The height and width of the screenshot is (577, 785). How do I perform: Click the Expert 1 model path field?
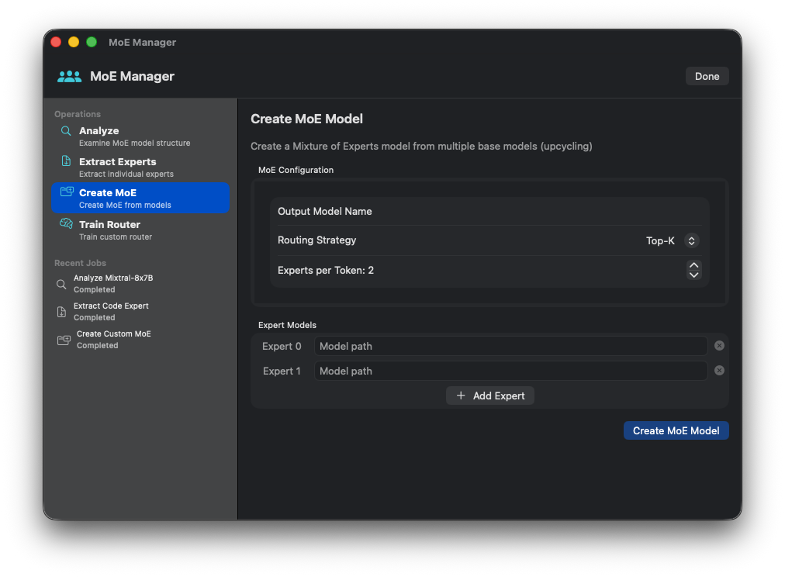[x=510, y=371]
